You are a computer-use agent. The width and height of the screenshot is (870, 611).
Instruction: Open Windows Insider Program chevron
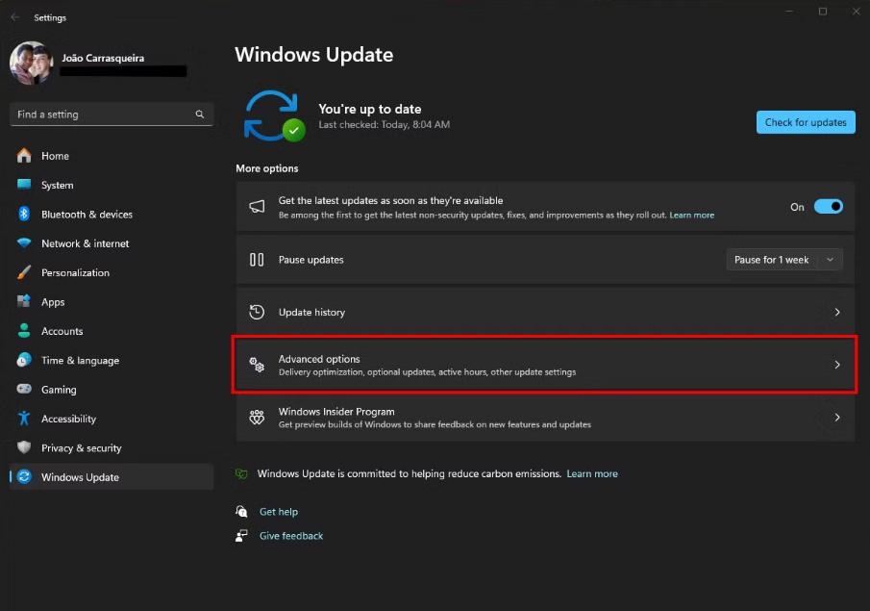pyautogui.click(x=837, y=418)
